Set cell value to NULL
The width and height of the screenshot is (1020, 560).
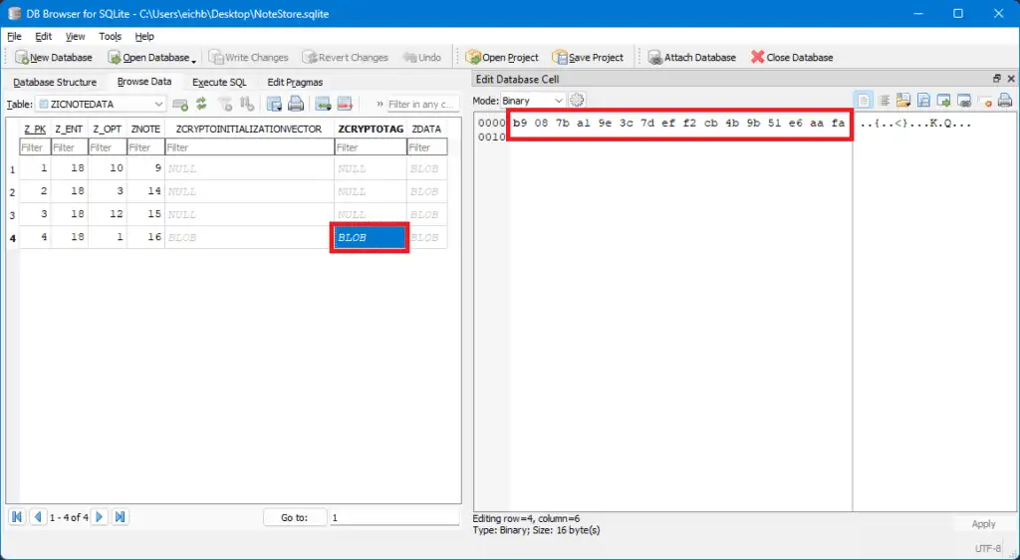[x=985, y=101]
